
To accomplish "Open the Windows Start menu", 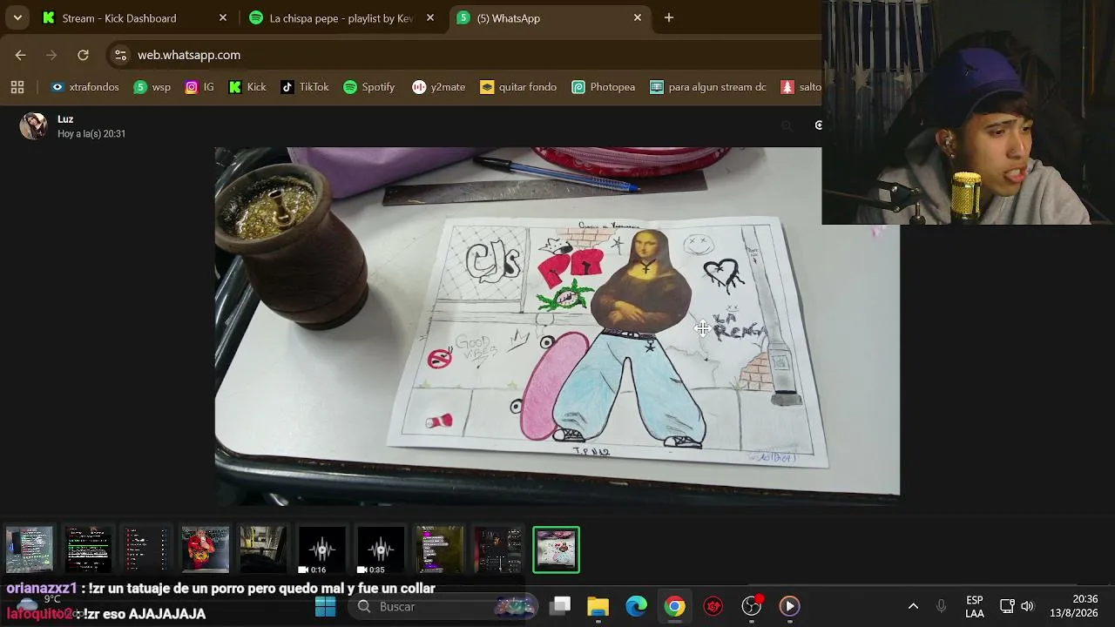I will pyautogui.click(x=326, y=606).
